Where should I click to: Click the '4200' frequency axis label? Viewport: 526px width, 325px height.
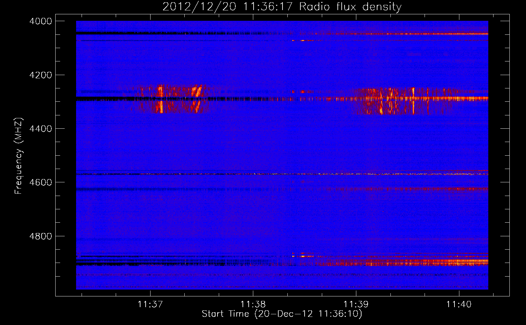pyautogui.click(x=41, y=75)
